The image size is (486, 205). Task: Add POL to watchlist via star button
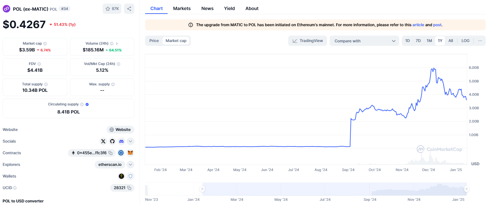(112, 9)
